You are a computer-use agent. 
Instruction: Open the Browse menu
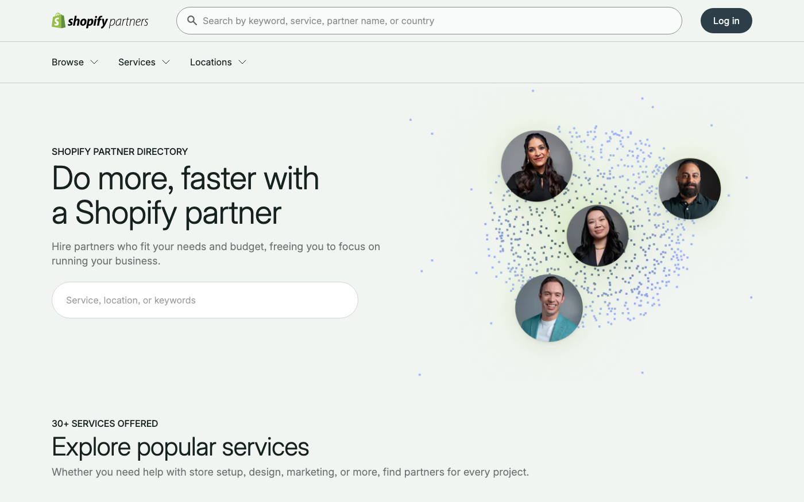[x=68, y=62]
